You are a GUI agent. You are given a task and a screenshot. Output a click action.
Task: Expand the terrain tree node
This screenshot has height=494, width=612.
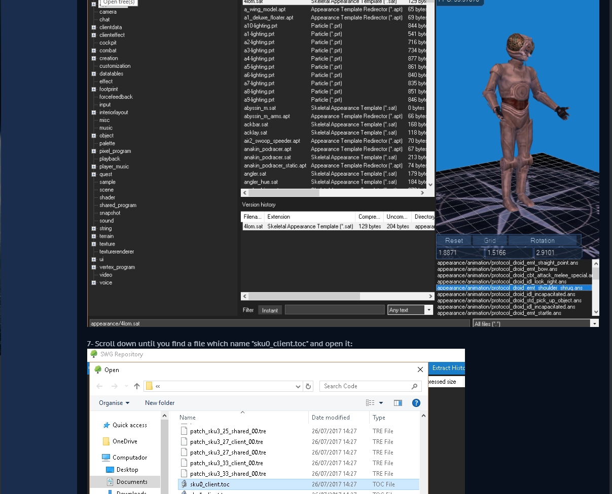94,236
